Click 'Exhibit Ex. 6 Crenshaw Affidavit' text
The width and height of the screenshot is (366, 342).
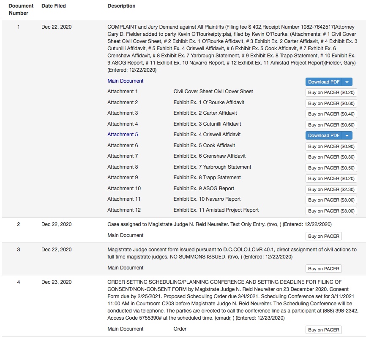[209, 156]
